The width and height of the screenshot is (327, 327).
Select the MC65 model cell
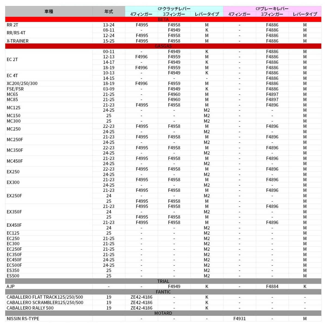(x=49, y=94)
